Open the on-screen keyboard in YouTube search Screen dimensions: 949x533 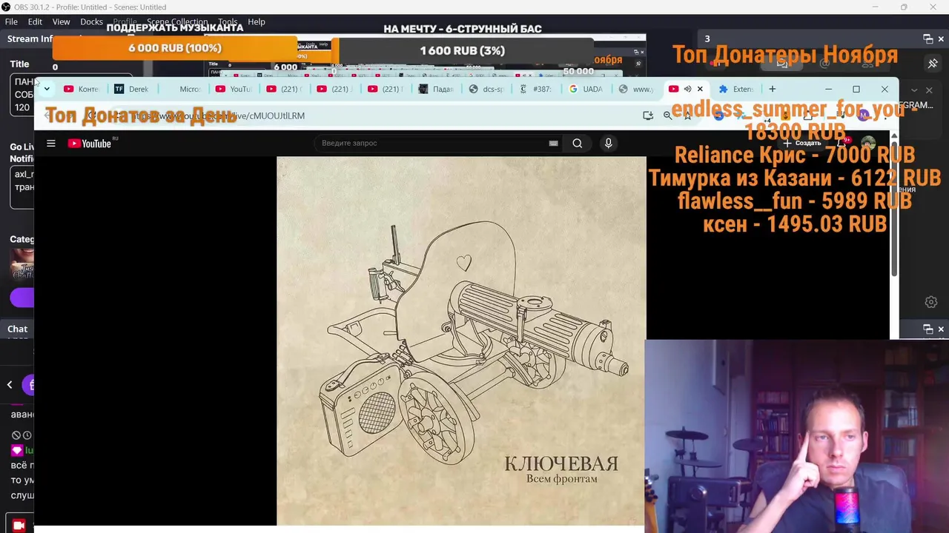point(553,143)
